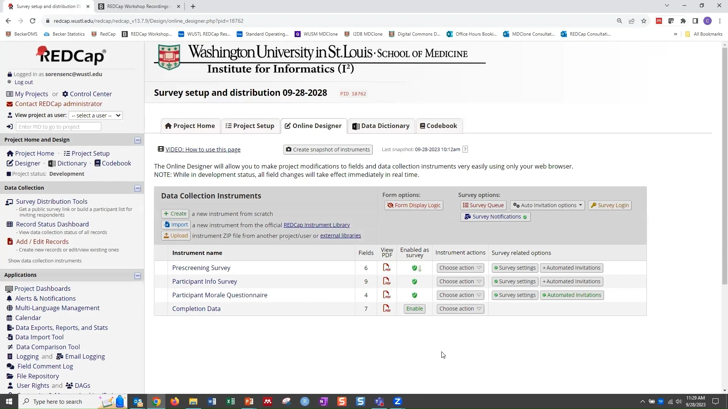Open PDF icon for Participant Info Survey
This screenshot has width=728, height=409.
click(387, 281)
